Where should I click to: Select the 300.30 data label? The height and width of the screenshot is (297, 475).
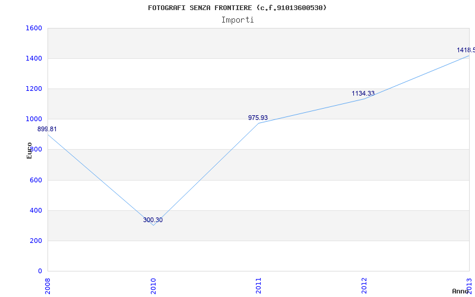pyautogui.click(x=153, y=220)
